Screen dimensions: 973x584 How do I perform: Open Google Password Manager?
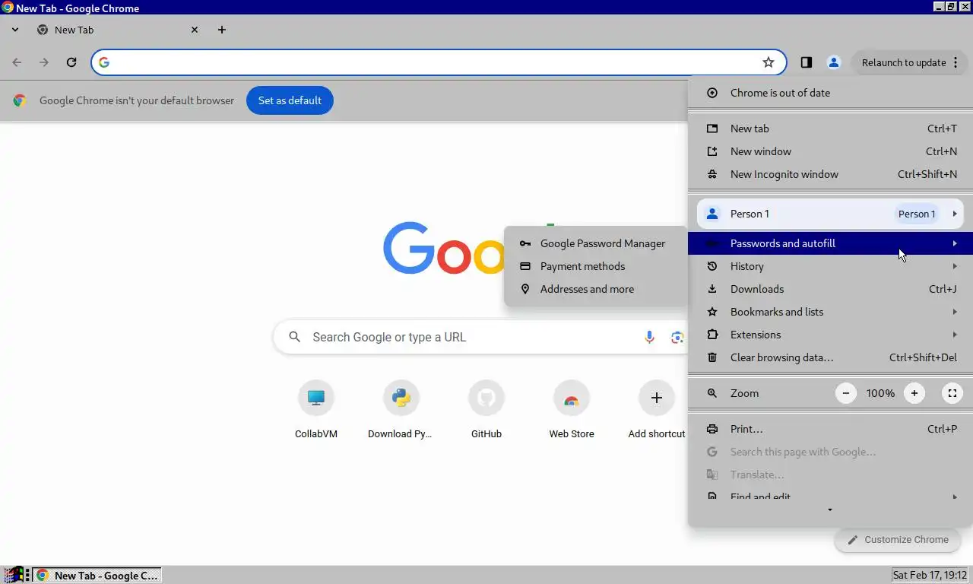596,243
